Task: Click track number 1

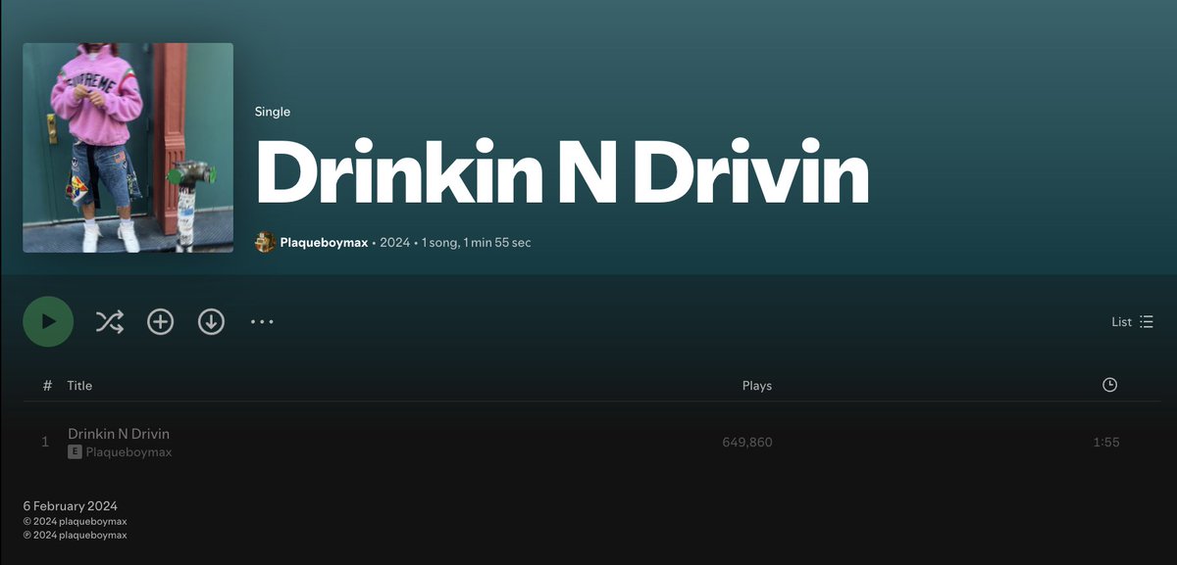Action: pyautogui.click(x=45, y=443)
